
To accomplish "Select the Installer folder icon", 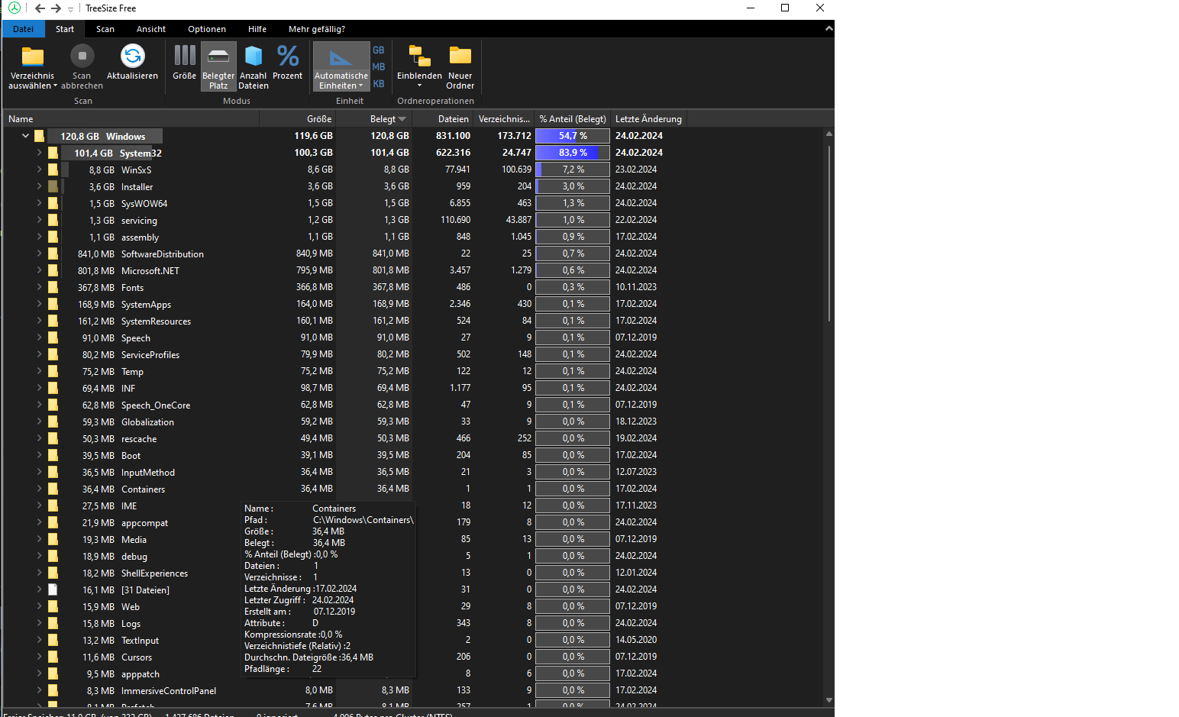I will click(x=53, y=186).
